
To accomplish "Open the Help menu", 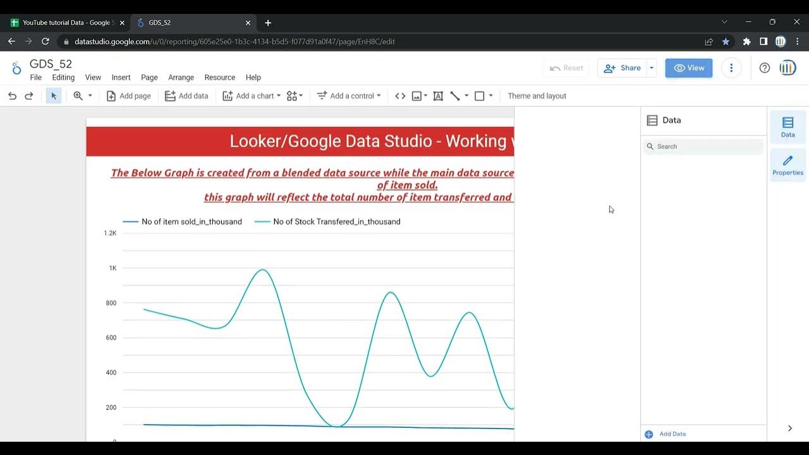I will [x=253, y=77].
